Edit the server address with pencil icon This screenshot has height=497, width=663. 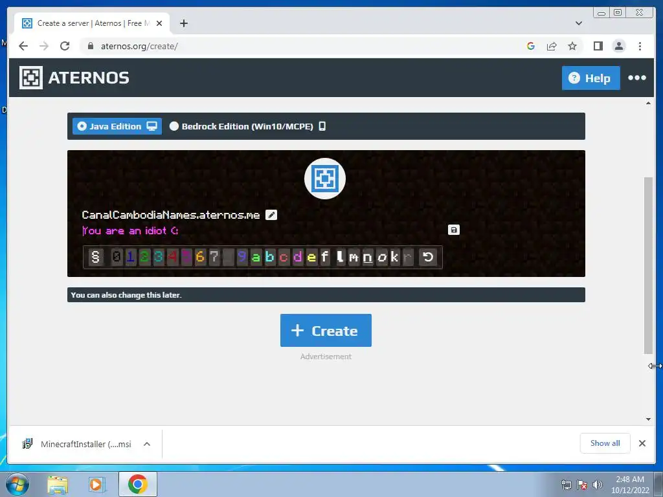271,215
